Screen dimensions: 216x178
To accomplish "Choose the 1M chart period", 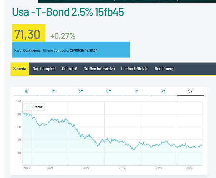I will [x=53, y=91].
